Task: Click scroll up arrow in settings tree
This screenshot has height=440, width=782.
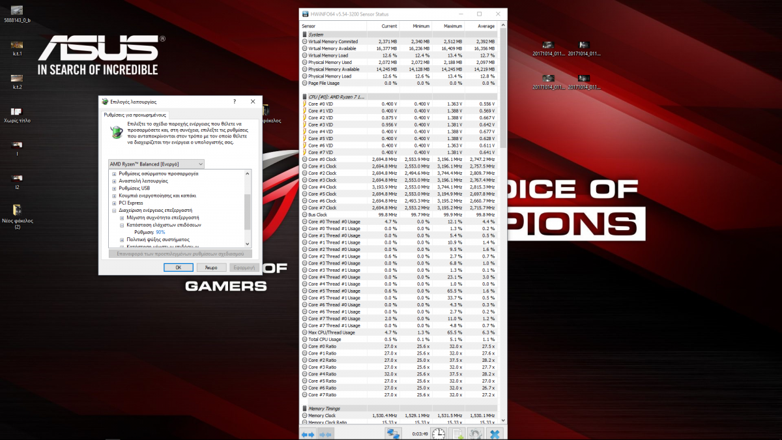Action: [247, 173]
